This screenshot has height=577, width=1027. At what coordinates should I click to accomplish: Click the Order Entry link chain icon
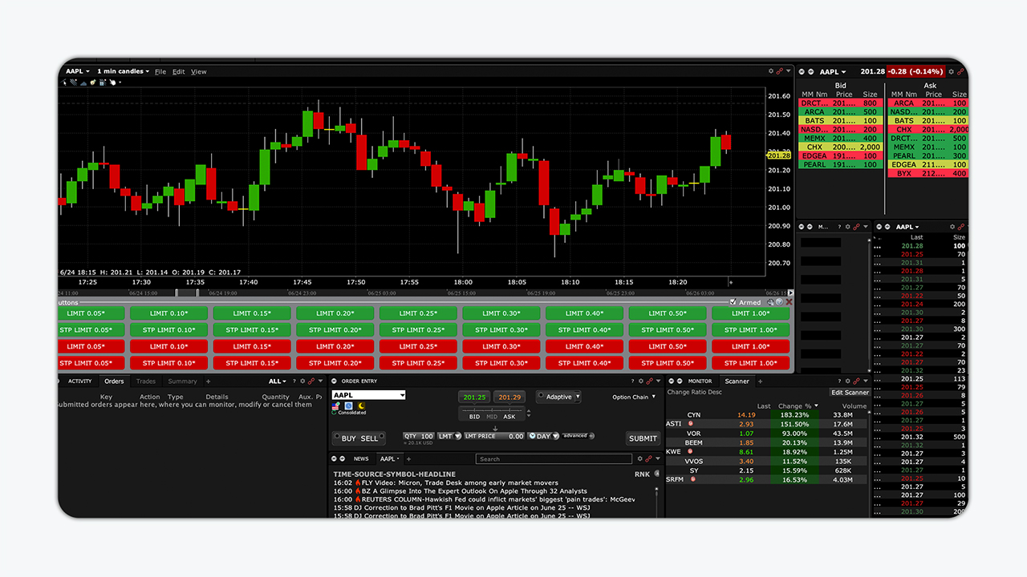(x=649, y=381)
